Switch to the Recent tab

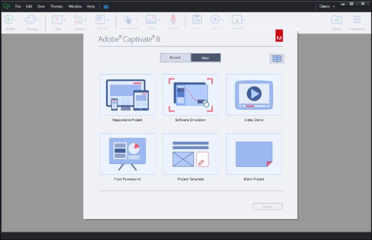point(175,58)
